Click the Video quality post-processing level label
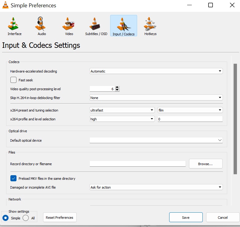240x227 pixels. (35, 89)
